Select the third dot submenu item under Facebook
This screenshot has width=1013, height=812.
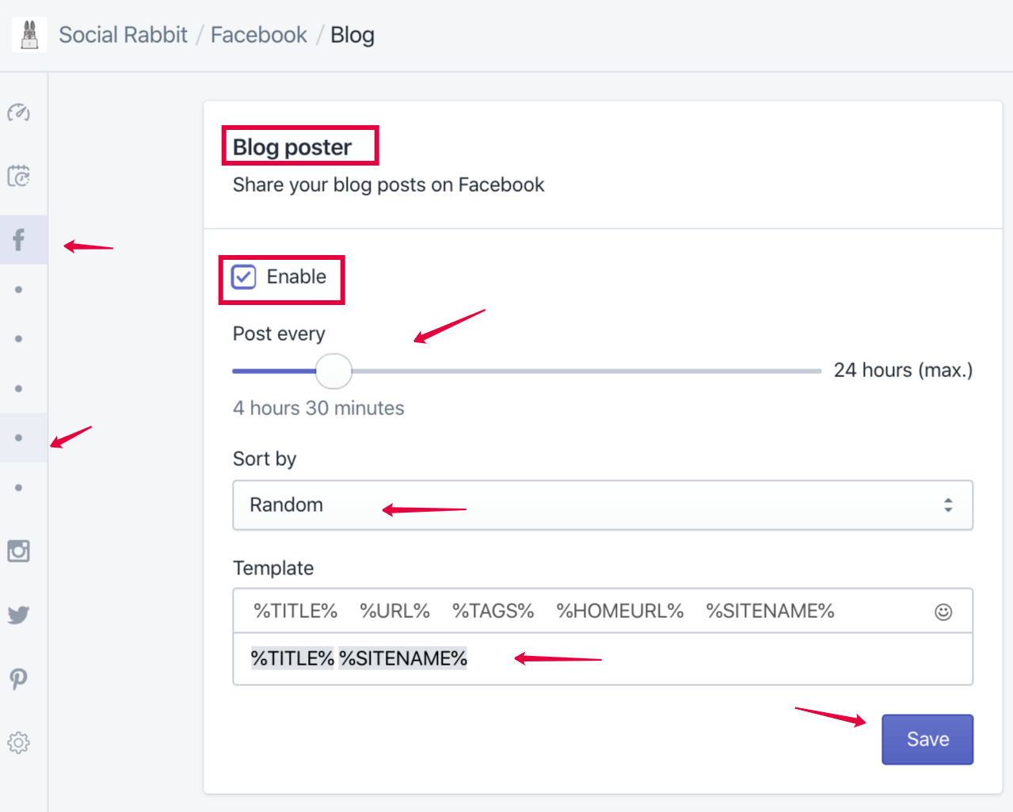click(x=19, y=389)
